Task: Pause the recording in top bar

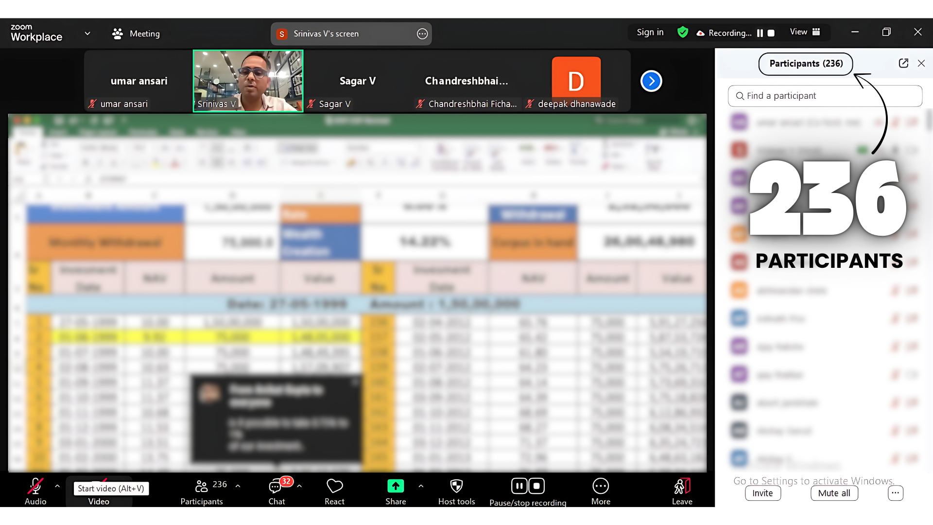Action: point(760,33)
